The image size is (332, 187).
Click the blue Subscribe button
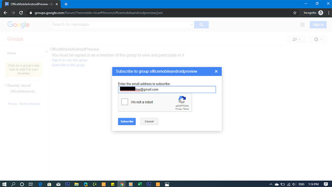pyautogui.click(x=127, y=122)
